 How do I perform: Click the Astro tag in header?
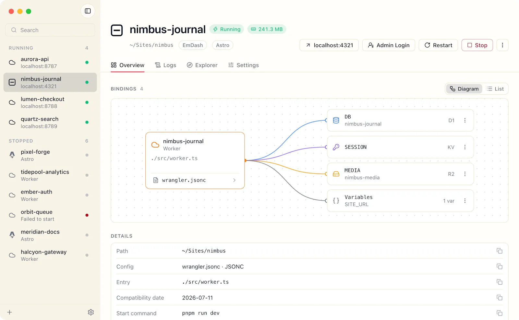(x=223, y=45)
